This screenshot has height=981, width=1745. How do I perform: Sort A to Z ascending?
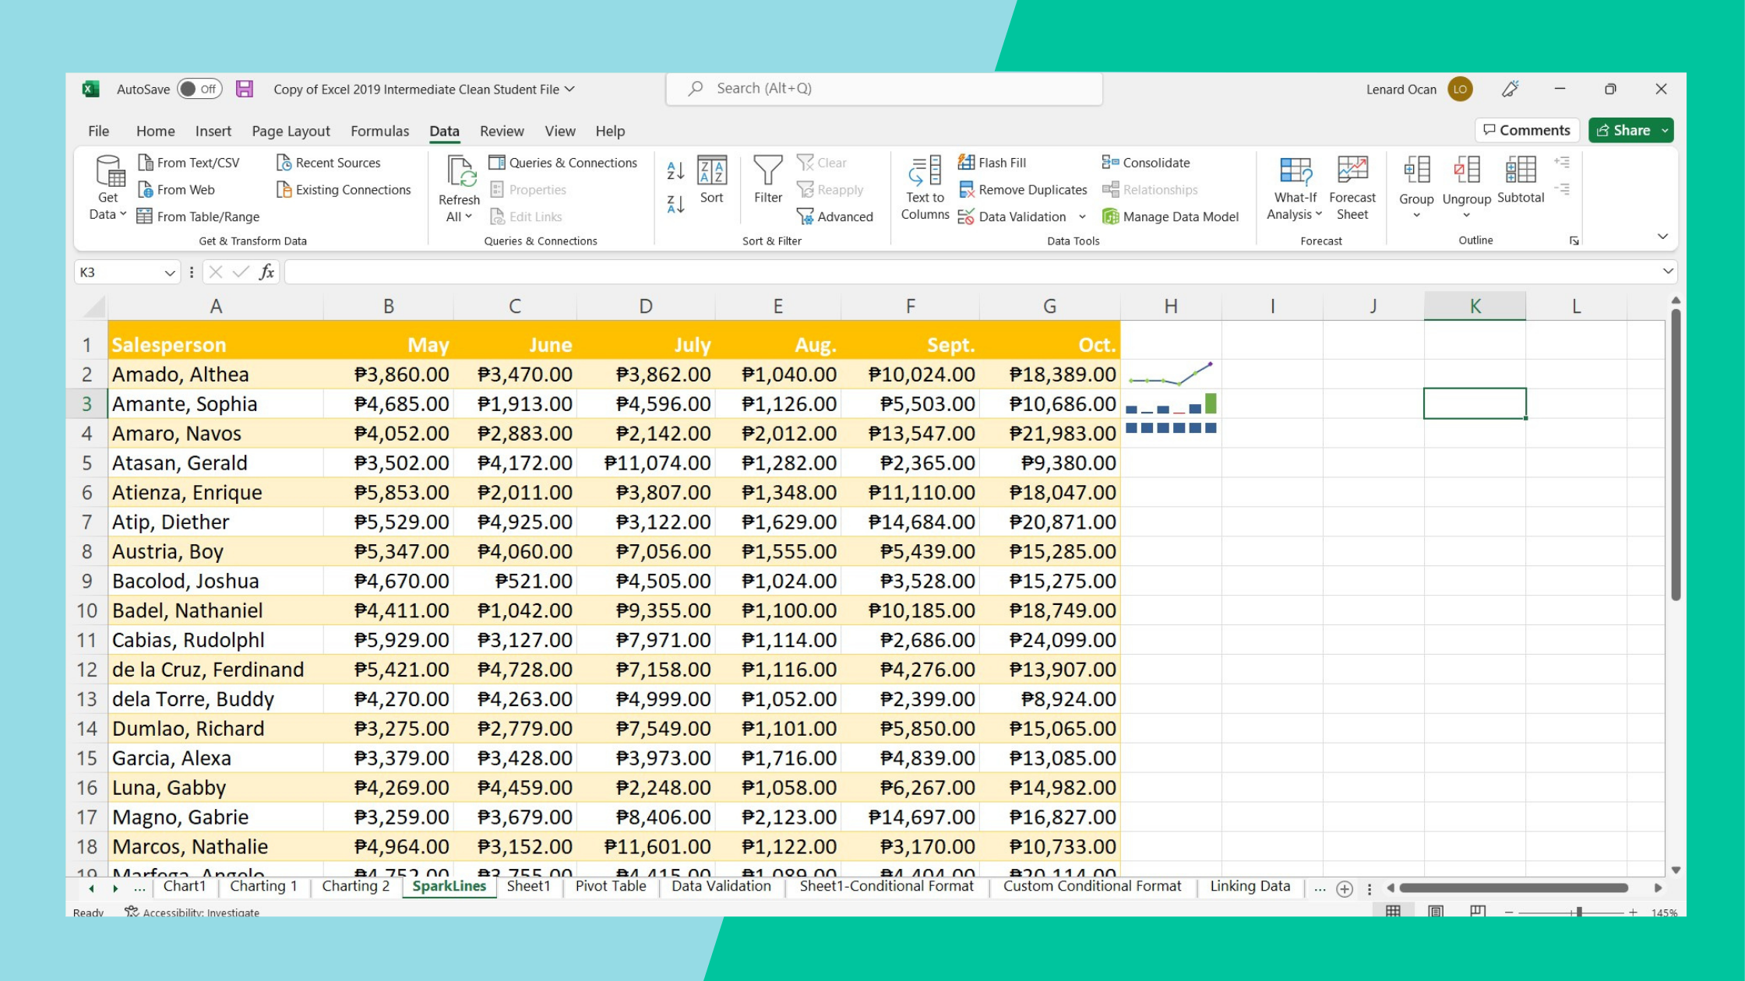click(x=675, y=170)
